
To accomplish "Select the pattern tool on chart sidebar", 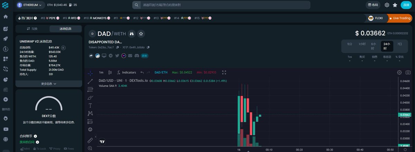I will [90, 113].
